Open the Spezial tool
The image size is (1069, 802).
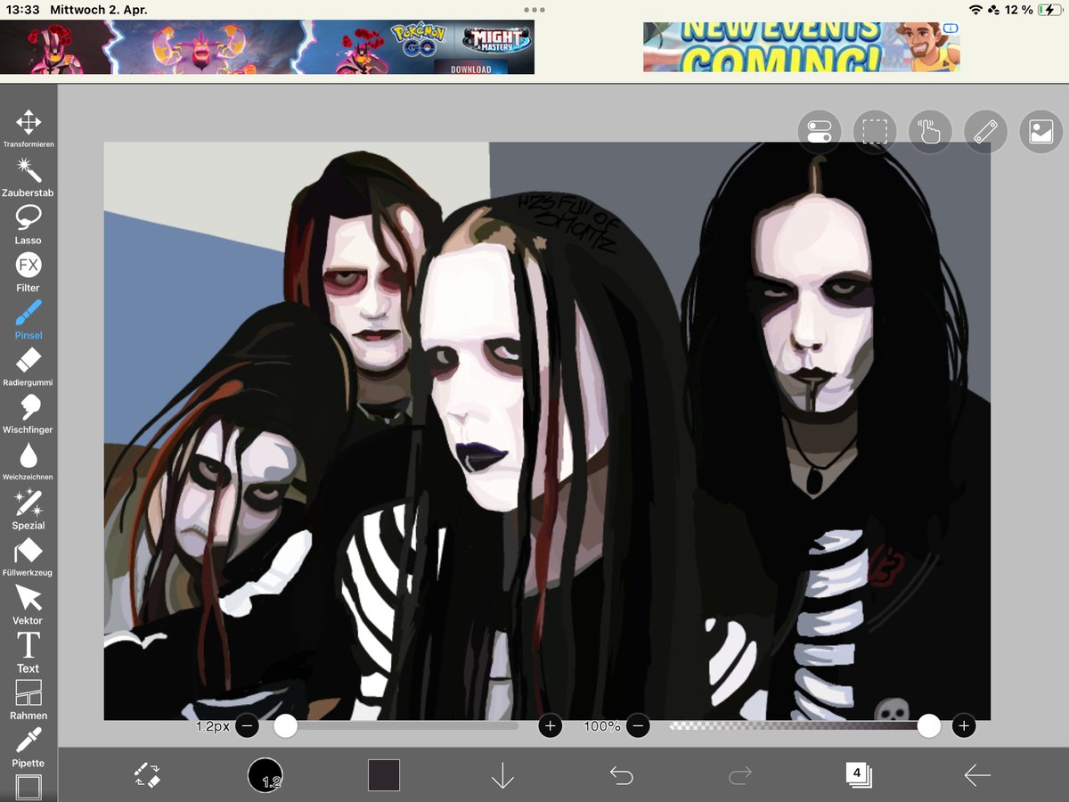[x=29, y=510]
